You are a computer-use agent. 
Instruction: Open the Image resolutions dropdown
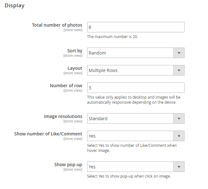click(130, 119)
